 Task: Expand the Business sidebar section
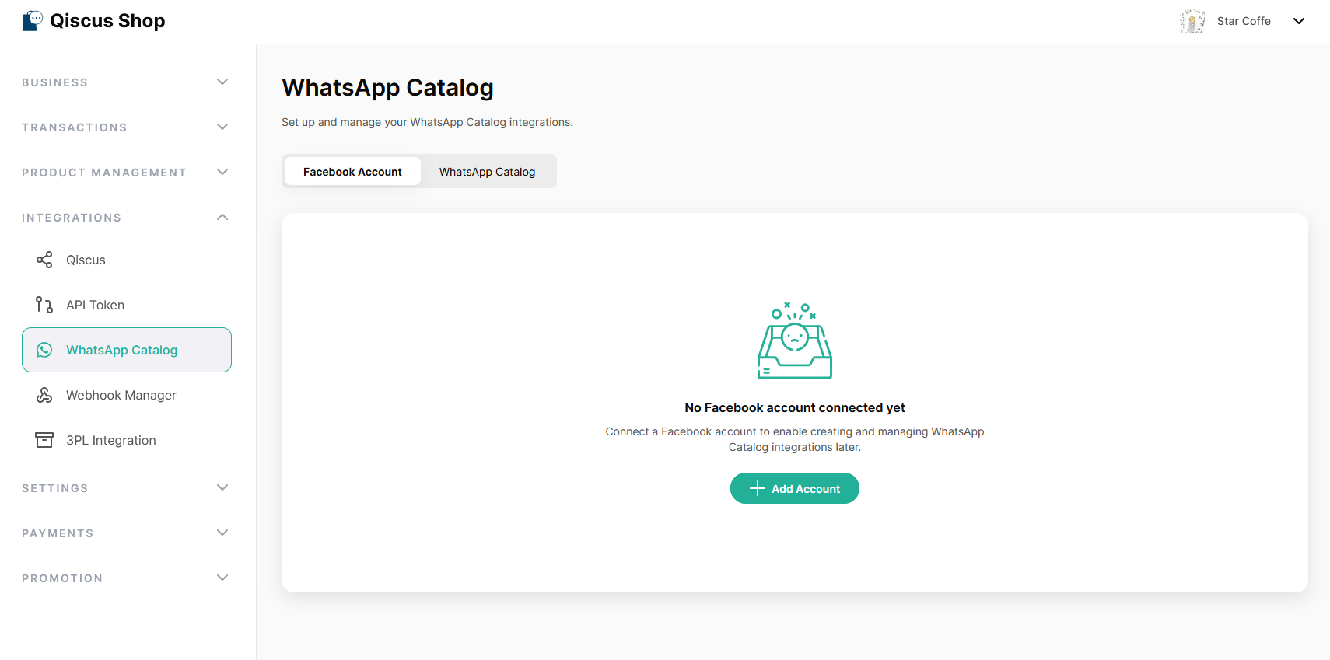222,82
